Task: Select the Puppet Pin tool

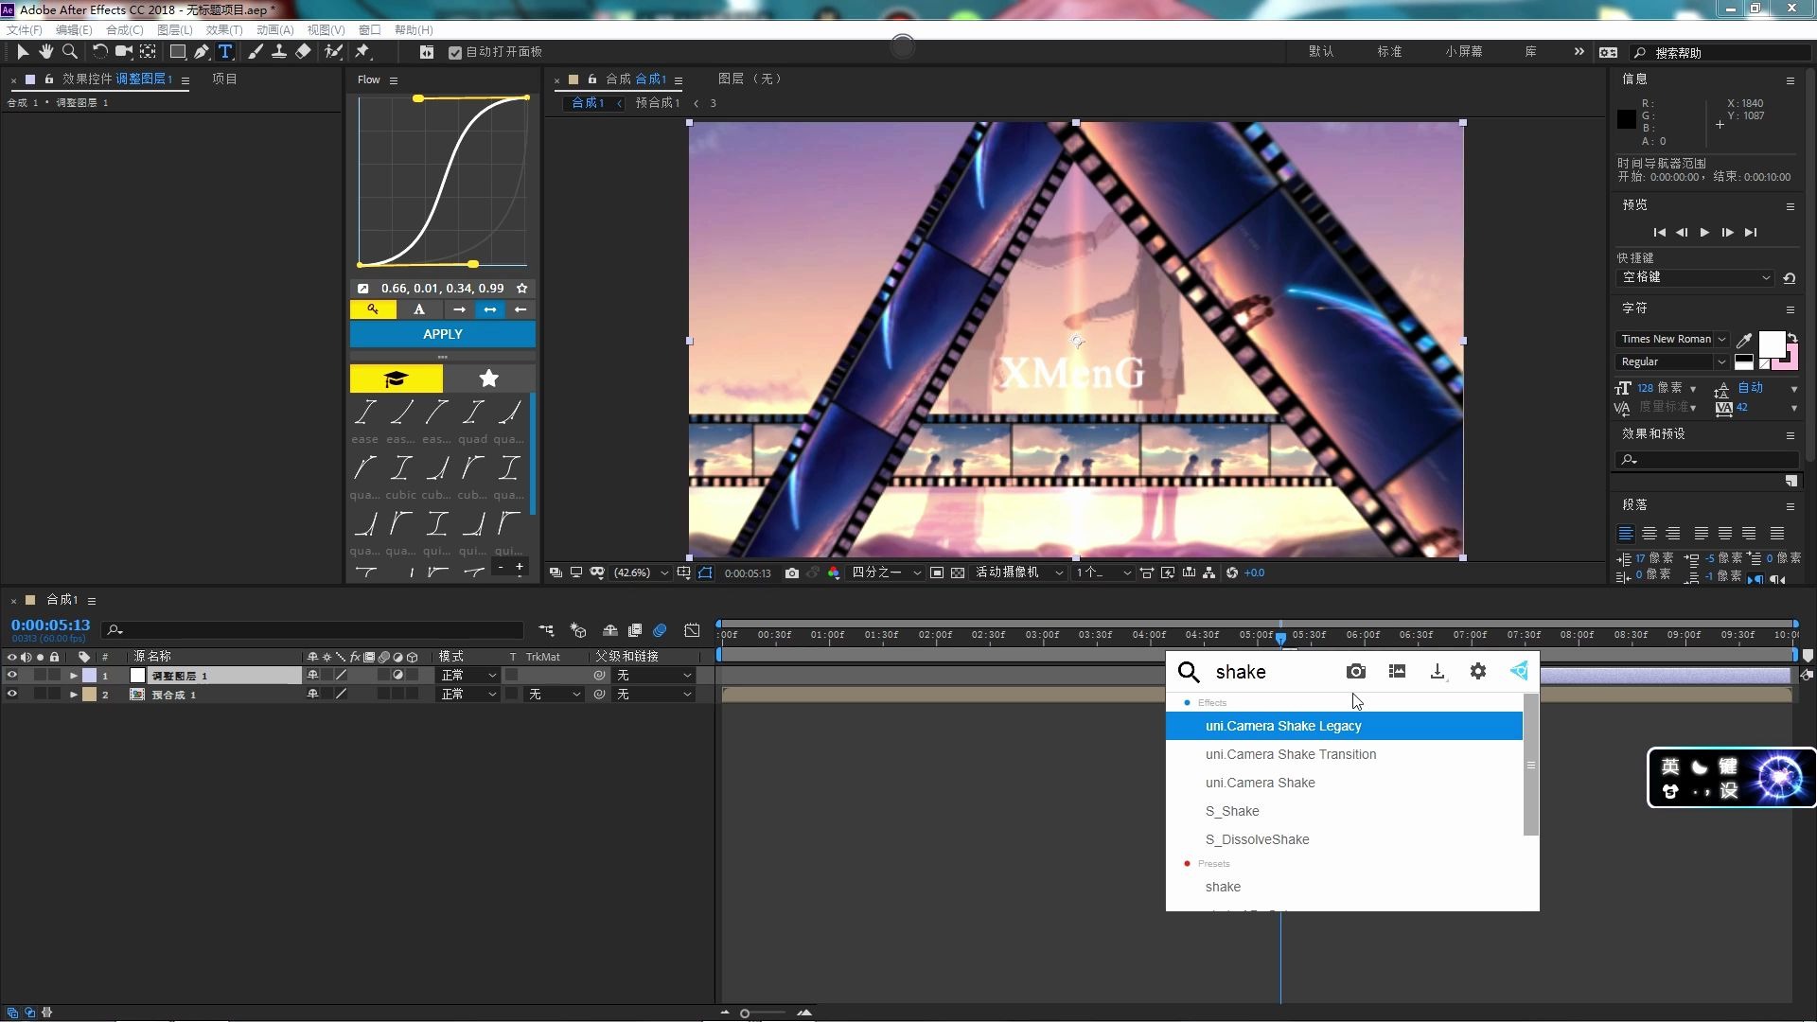Action: [362, 52]
